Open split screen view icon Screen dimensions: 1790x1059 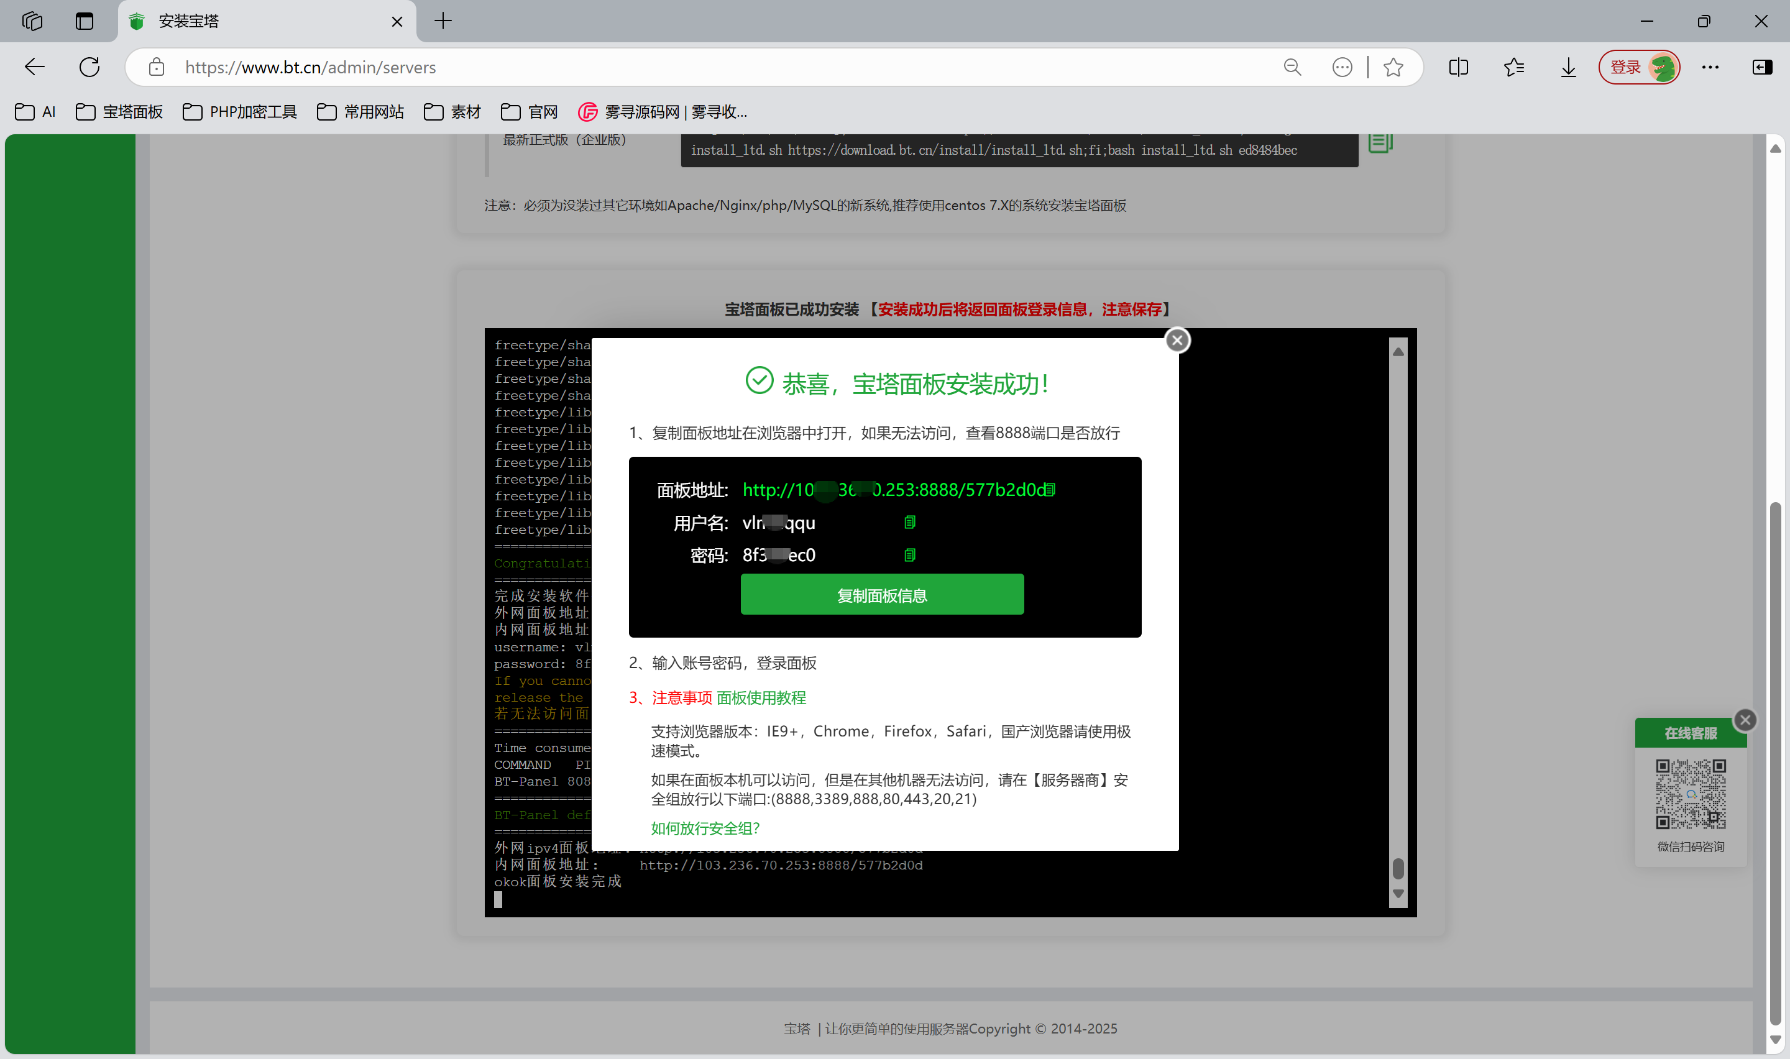click(x=1458, y=67)
